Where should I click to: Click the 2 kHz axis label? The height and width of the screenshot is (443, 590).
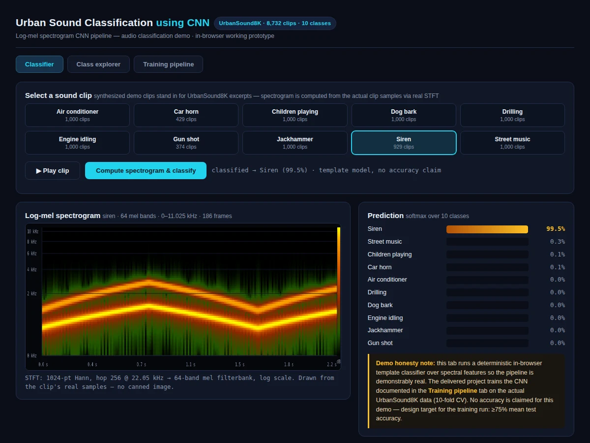point(32,293)
